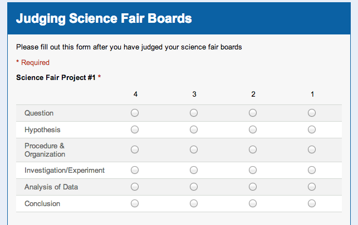The image size is (358, 225).
Task: Mark Procedure & Organization as 1
Action: point(312,149)
